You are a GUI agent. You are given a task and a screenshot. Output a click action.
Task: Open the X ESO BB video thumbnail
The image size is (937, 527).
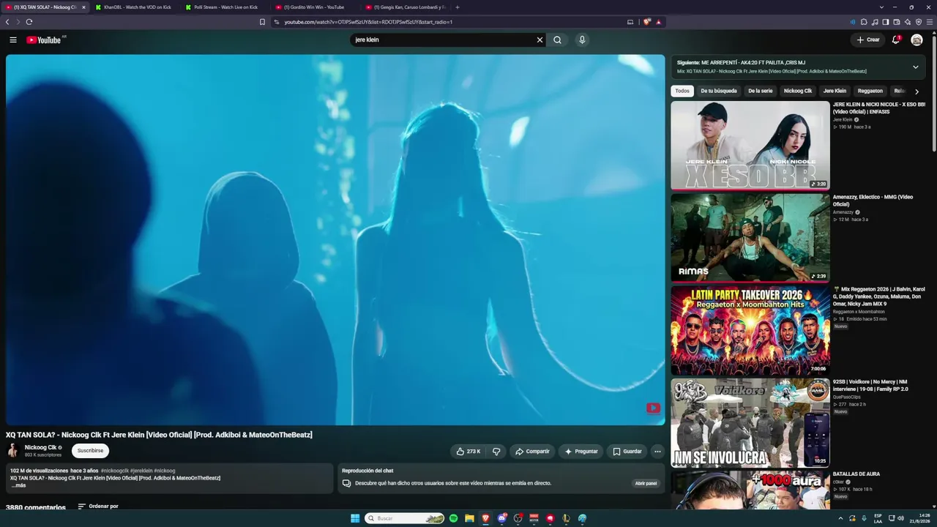(x=750, y=145)
